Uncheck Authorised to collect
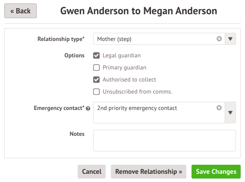Screen dimensions: 245x182 (97, 79)
